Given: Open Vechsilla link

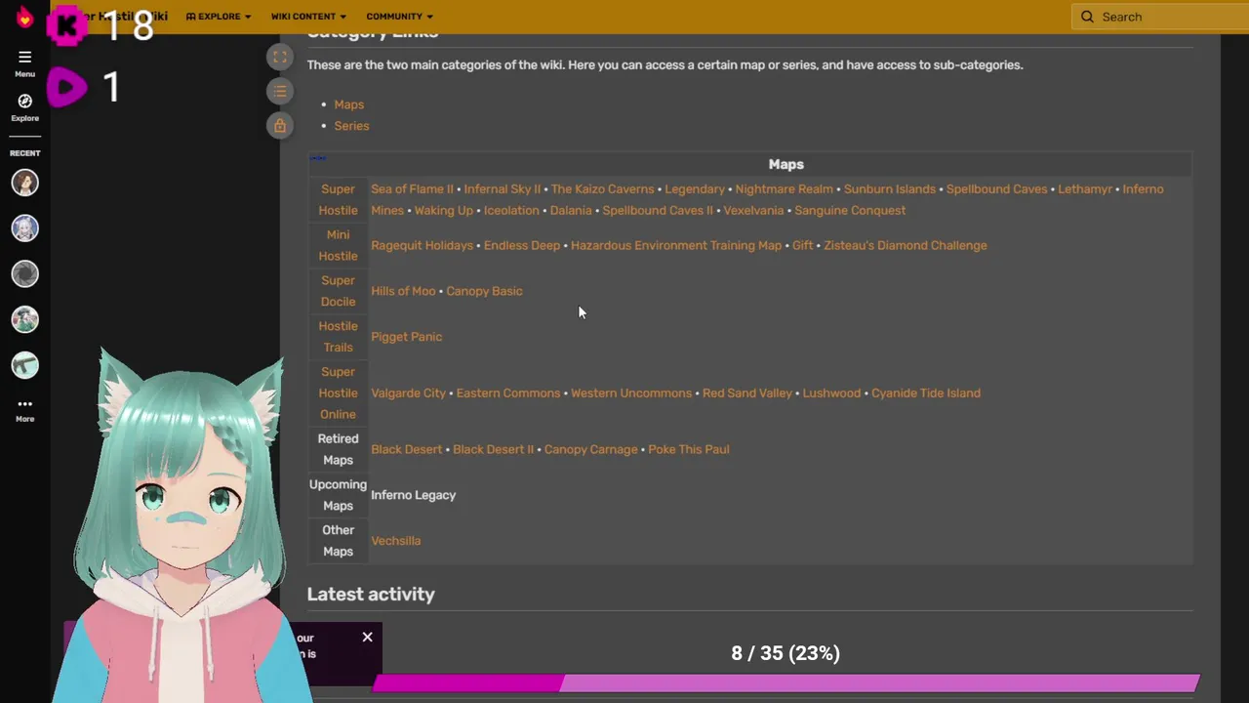Looking at the screenshot, I should tap(395, 541).
